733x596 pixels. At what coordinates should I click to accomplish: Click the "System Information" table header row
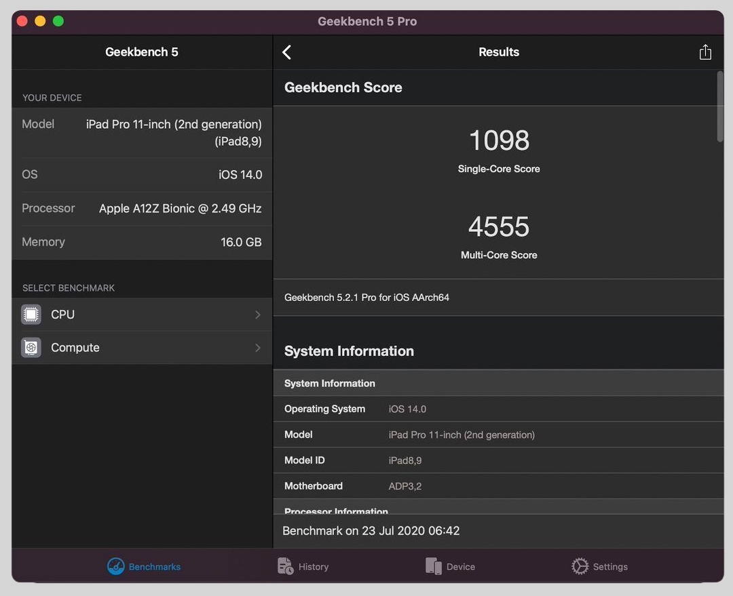tap(499, 383)
